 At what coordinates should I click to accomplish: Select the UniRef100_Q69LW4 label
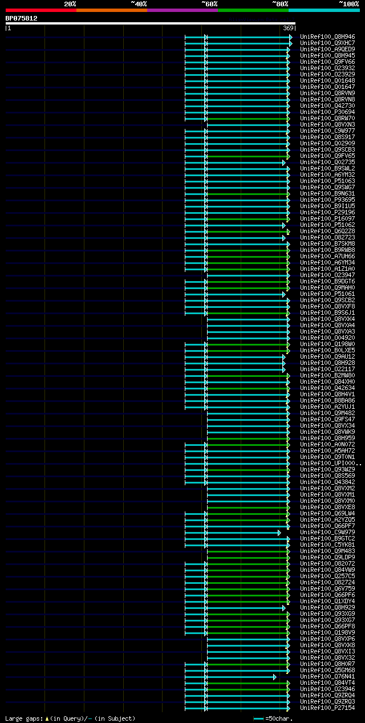(x=328, y=513)
